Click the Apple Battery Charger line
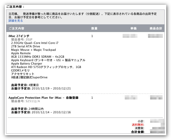The image size is (171, 140). tap(26, 64)
